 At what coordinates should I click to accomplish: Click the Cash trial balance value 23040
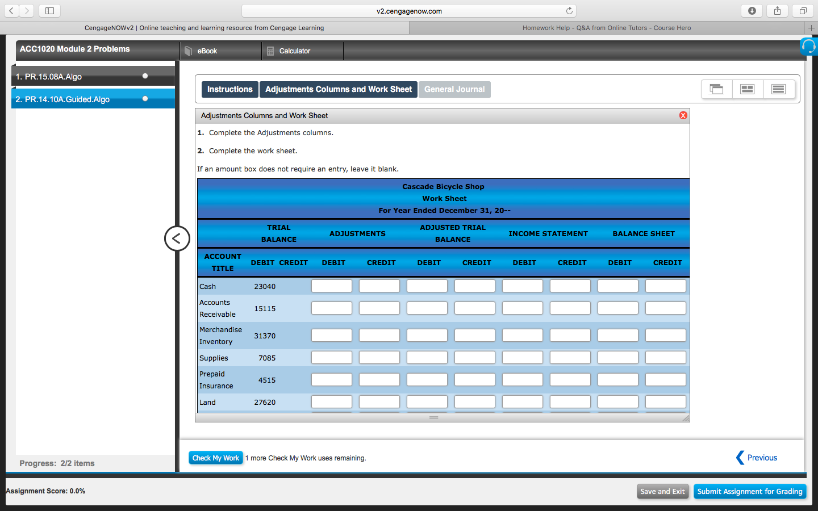click(265, 287)
